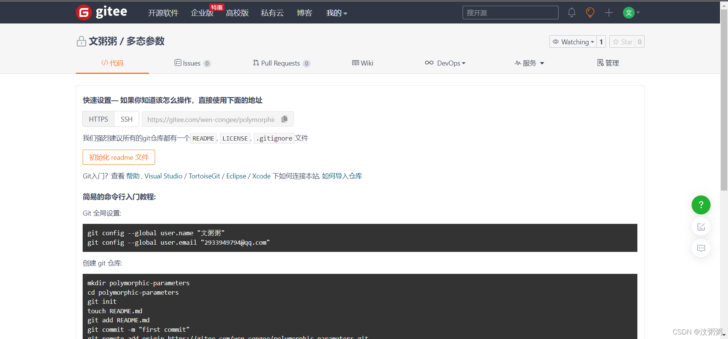Click the git commit -m "first commit" line
Screen dimensions: 728x339
(138, 330)
